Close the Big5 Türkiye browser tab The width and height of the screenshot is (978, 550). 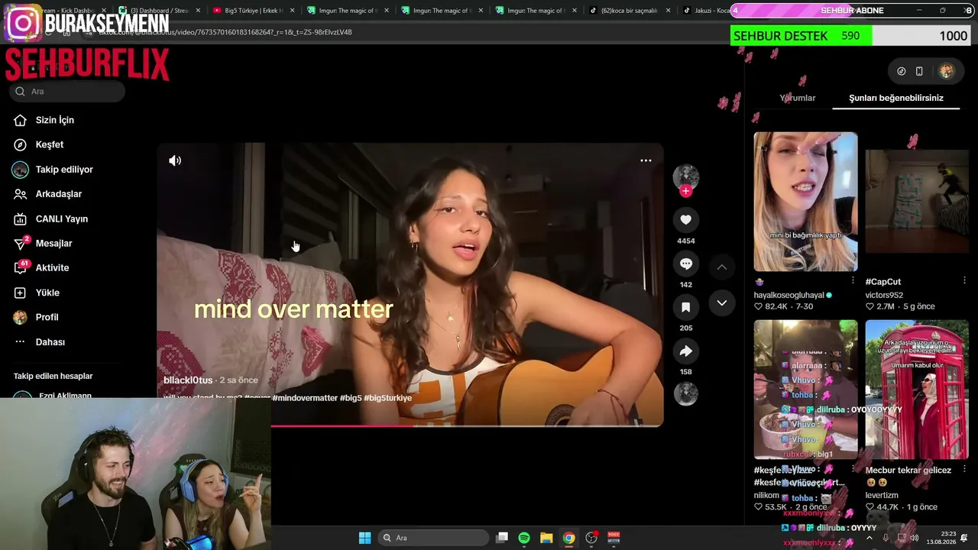[x=293, y=11]
